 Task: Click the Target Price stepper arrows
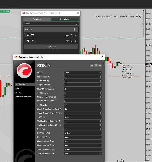[x=100, y=85]
